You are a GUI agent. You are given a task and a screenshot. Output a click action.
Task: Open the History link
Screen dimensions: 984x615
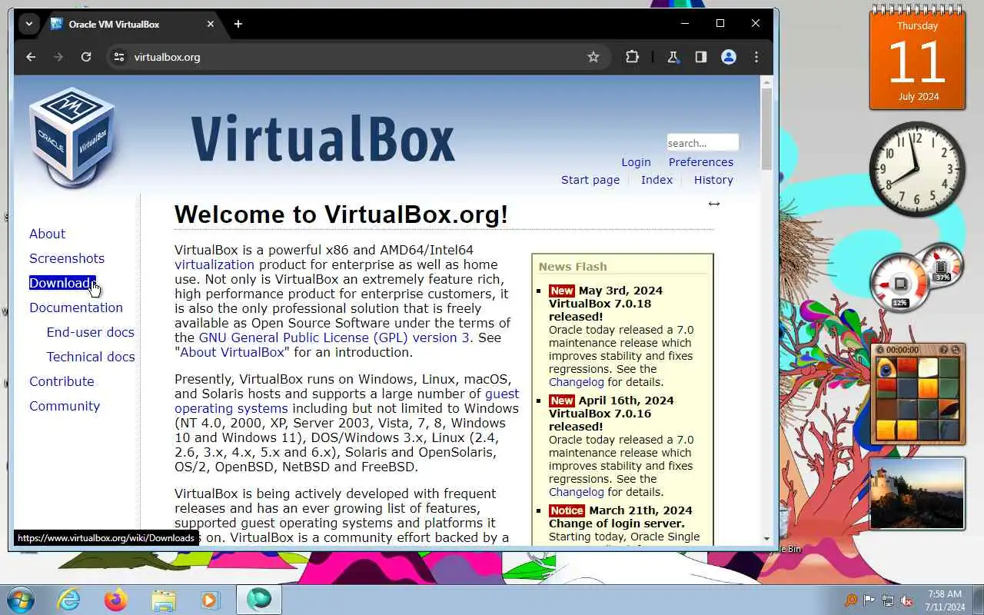[x=713, y=180]
